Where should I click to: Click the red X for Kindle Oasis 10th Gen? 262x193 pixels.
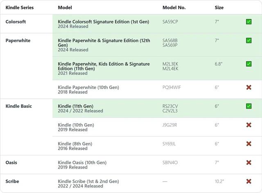[248, 162]
